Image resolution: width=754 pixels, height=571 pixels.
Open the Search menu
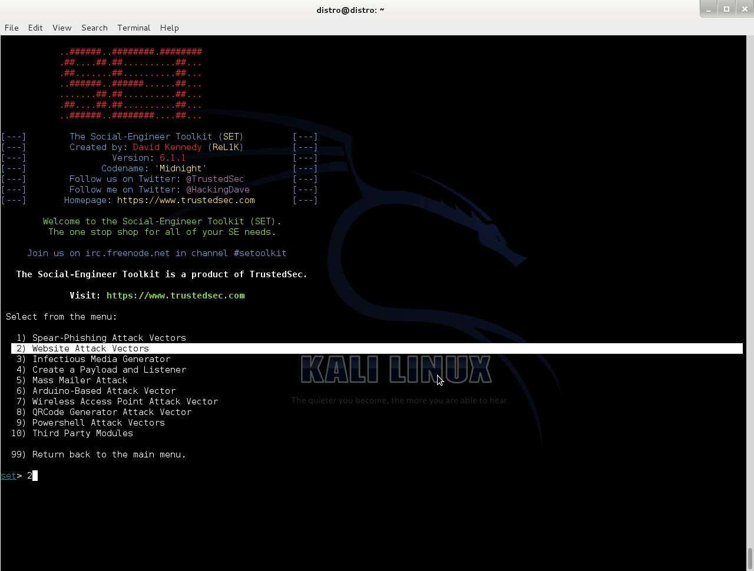pos(94,28)
